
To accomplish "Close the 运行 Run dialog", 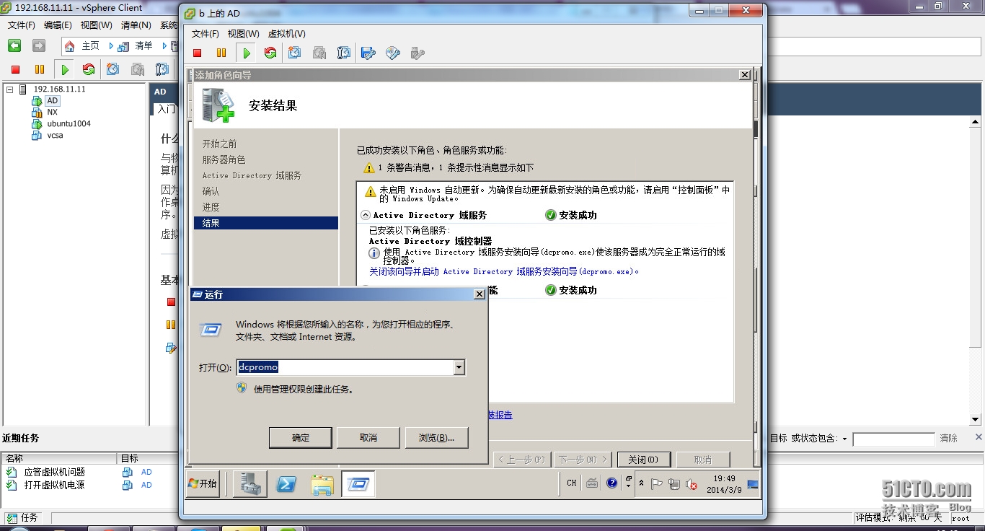I will [x=480, y=294].
